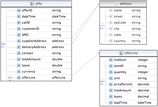
Task: Click the offerLine complex type header icon
Action: point(121,53)
